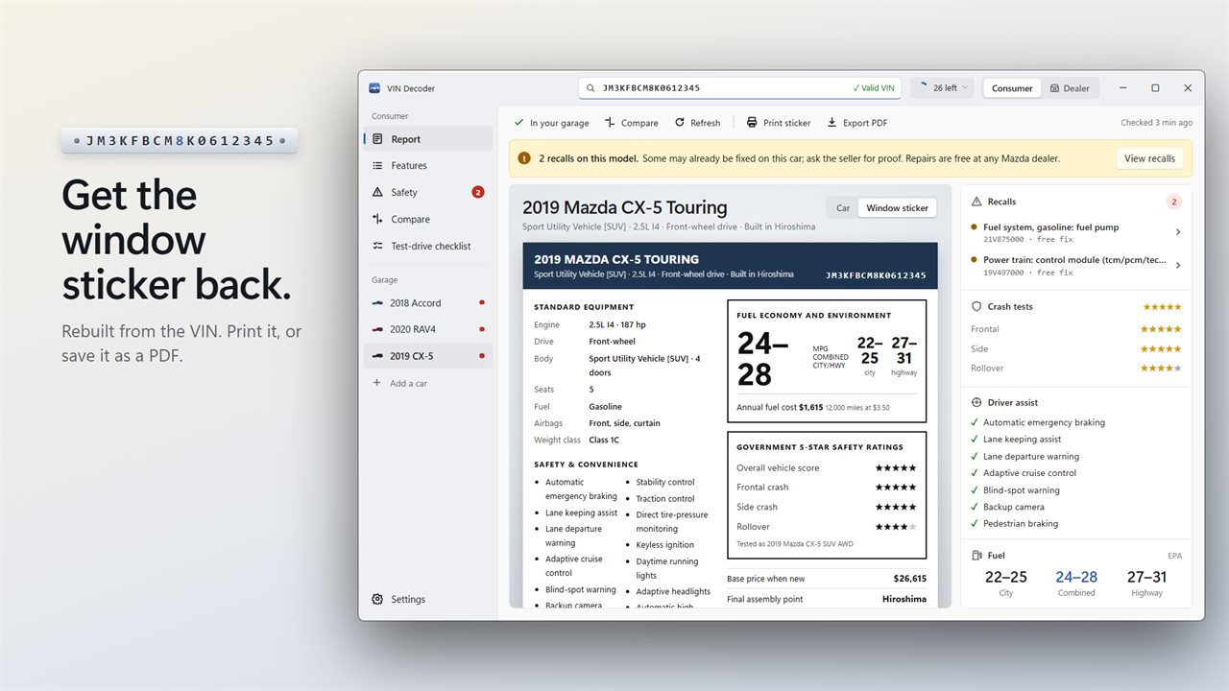Screen dimensions: 1229x691
Task: Print the window sticker
Action: click(779, 123)
